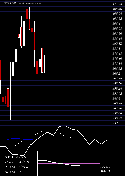Select the 395.08 price axis label

[117, 29]
